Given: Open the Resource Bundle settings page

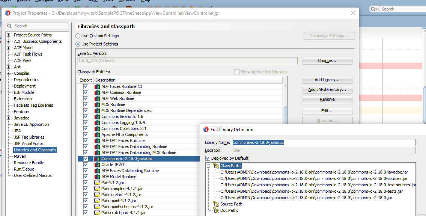Looking at the screenshot, I should [29, 163].
